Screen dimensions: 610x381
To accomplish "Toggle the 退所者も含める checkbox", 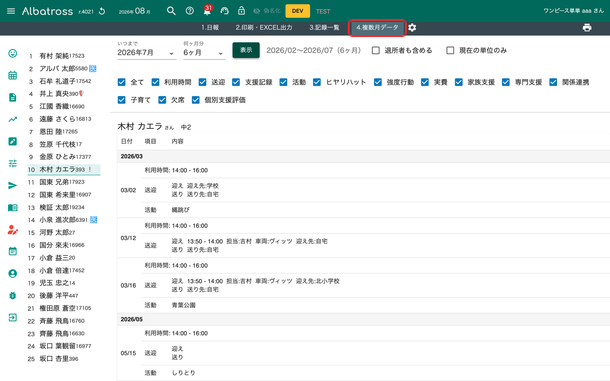I will 376,50.
